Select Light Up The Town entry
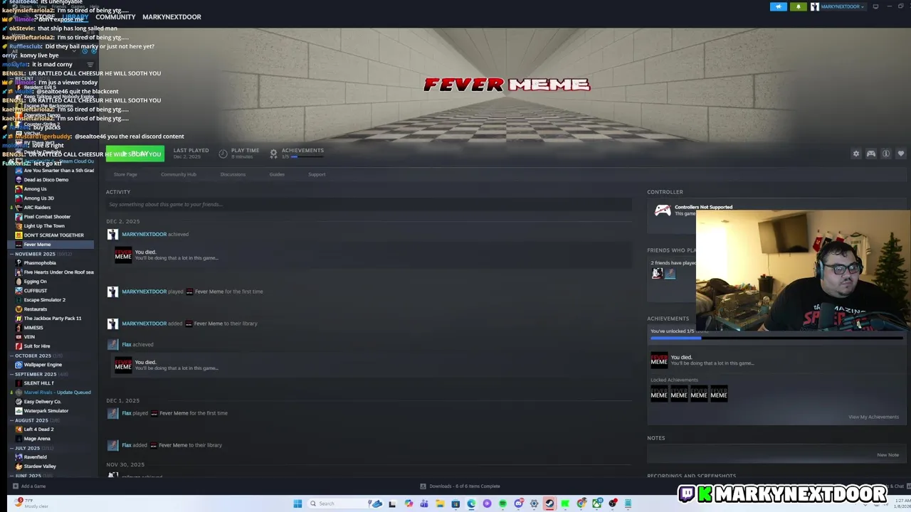Image resolution: width=911 pixels, height=512 pixels. (44, 226)
